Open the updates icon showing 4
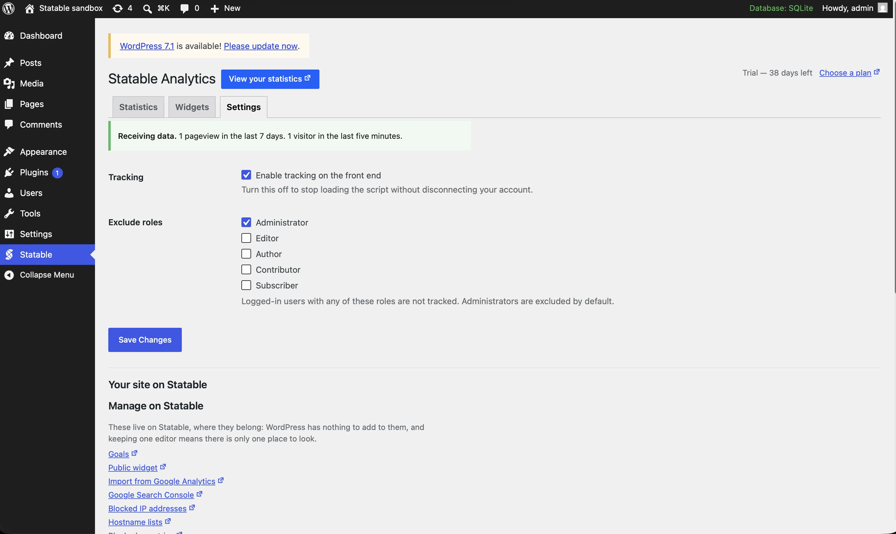Viewport: 896px width, 534px height. [x=117, y=8]
